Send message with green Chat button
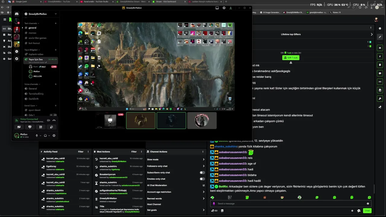This screenshot has height=217, width=386. click(367, 211)
